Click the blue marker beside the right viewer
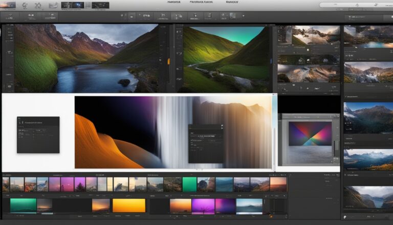 [271, 61]
